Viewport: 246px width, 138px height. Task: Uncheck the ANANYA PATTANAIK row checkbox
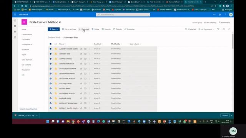tap(50, 74)
